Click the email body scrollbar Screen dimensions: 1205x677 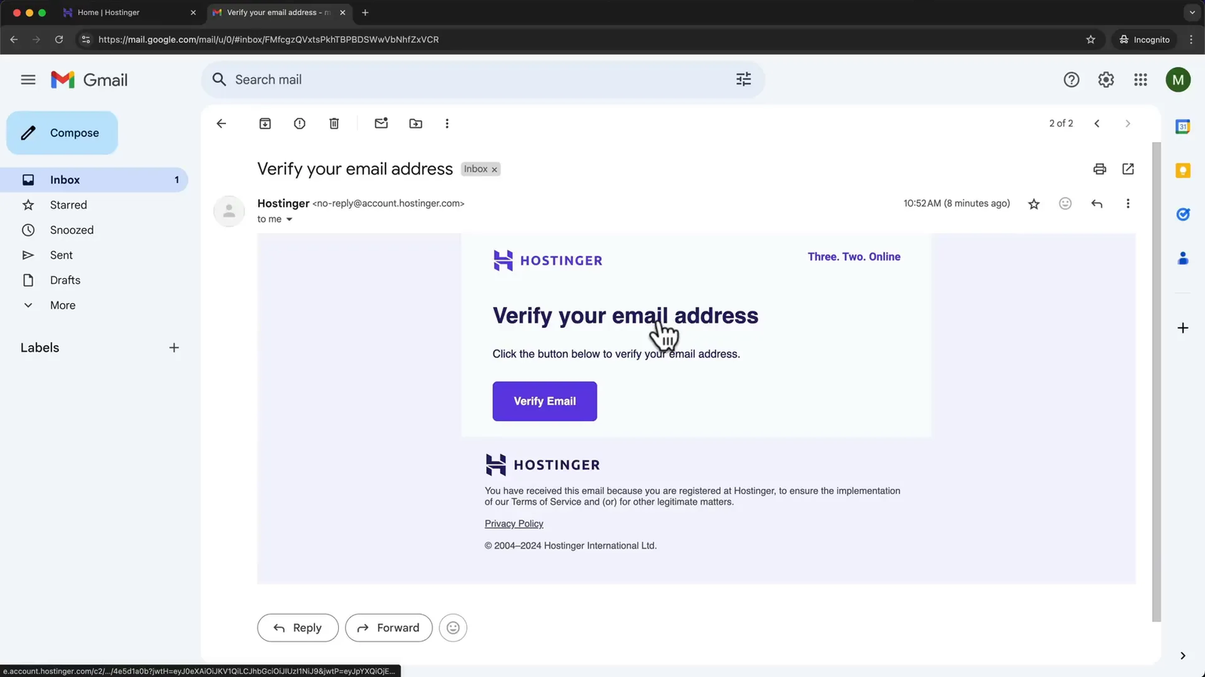click(x=1157, y=382)
